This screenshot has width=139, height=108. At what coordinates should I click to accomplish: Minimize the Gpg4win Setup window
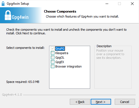tap(107, 4)
